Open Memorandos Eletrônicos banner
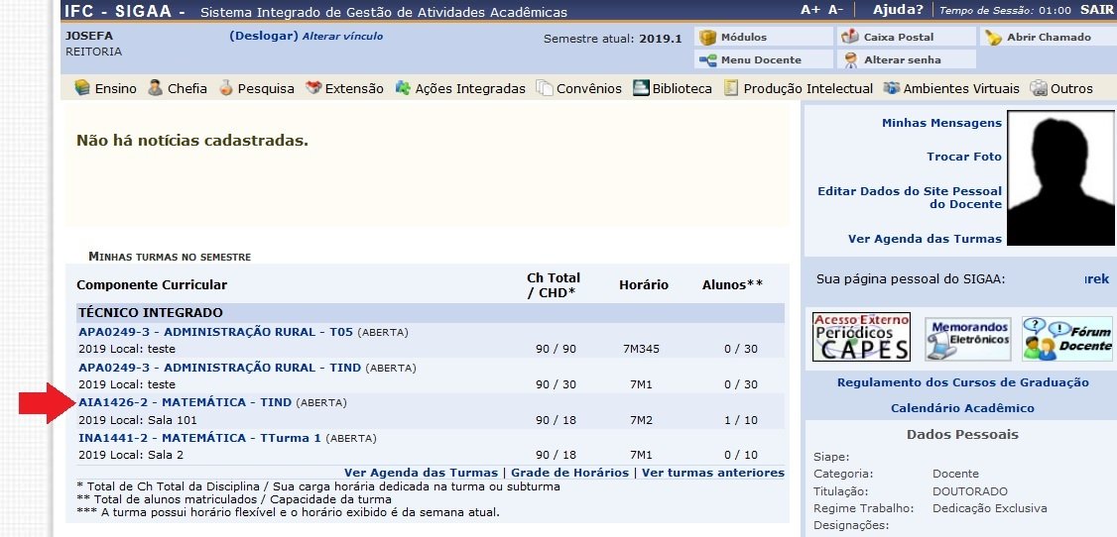 (967, 339)
